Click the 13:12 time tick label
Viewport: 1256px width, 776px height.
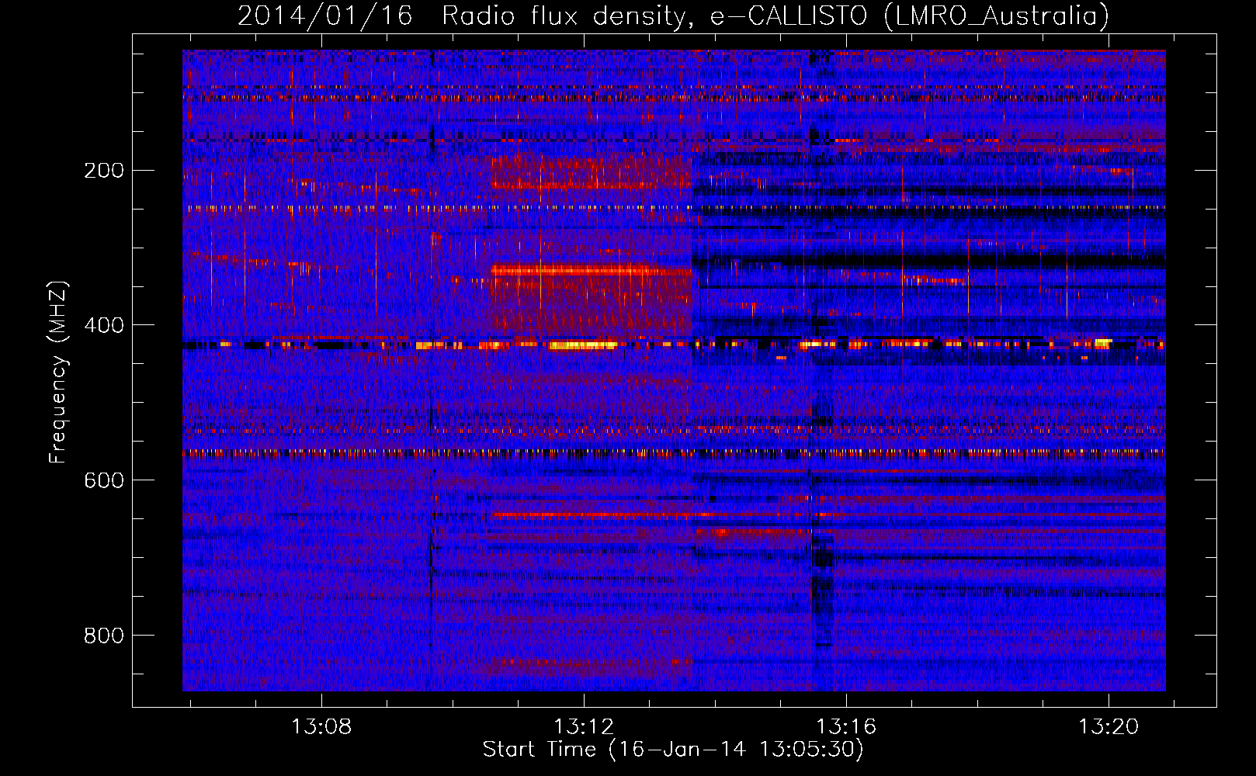pos(584,726)
